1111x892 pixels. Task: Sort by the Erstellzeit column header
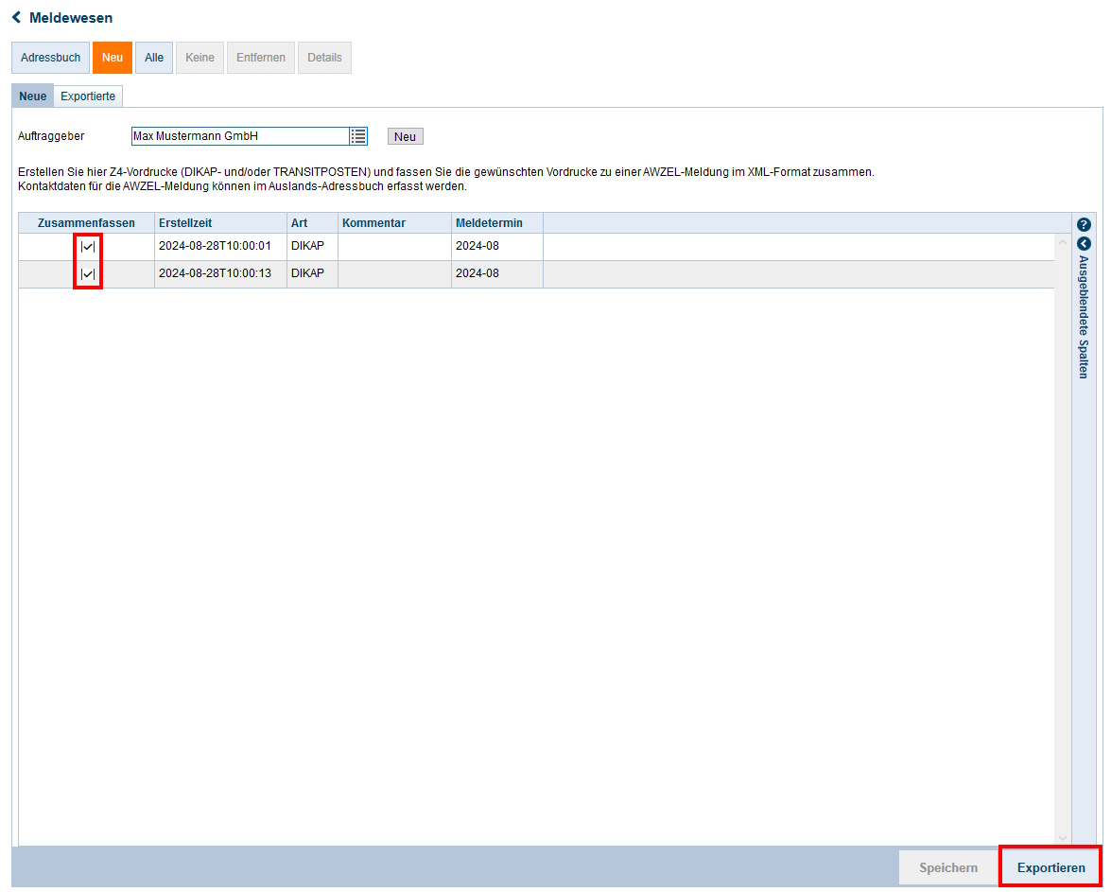(x=220, y=222)
